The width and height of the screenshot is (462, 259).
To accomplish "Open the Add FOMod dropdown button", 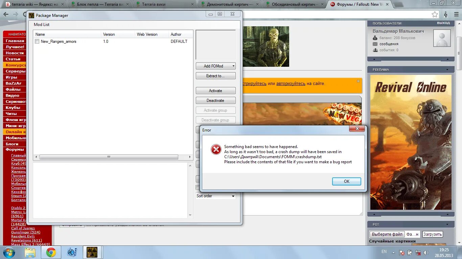I will point(216,66).
